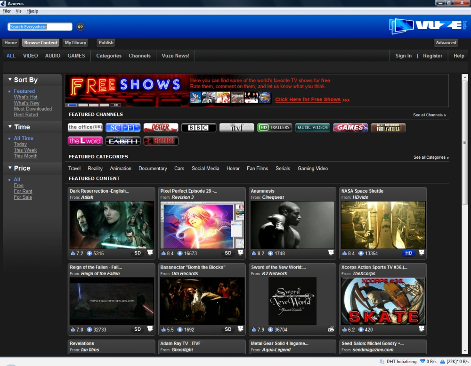
Task: Select This Week time filter
Action: click(x=25, y=150)
